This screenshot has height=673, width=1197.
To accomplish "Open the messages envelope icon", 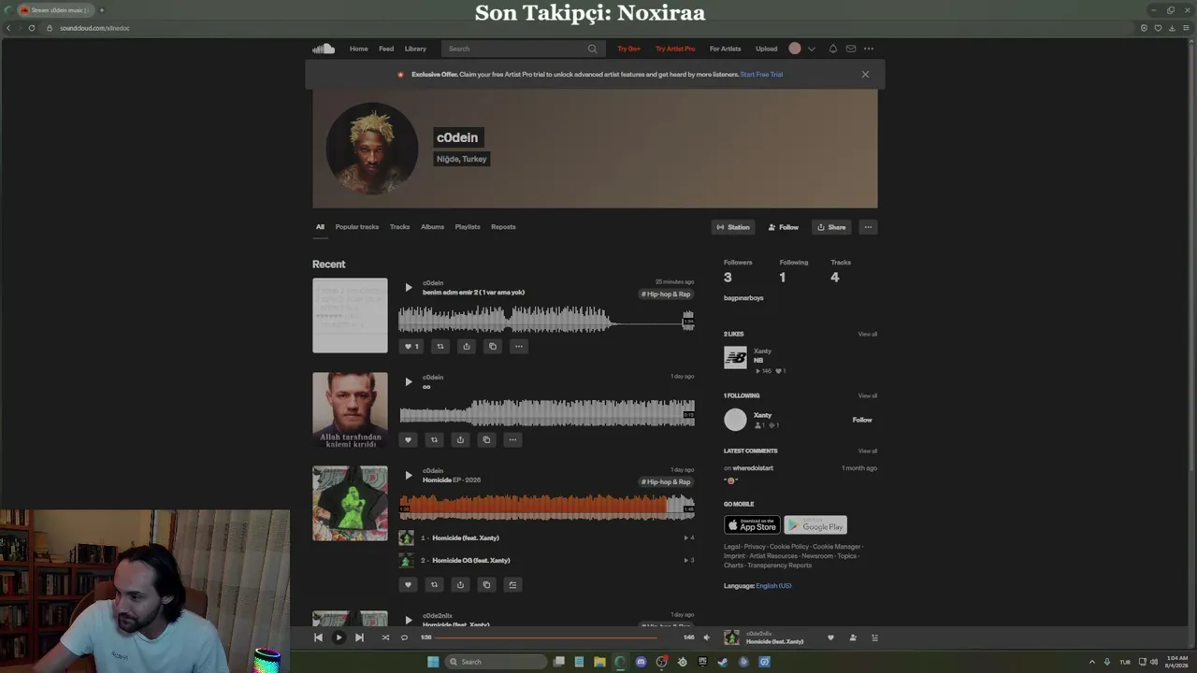I will click(851, 49).
